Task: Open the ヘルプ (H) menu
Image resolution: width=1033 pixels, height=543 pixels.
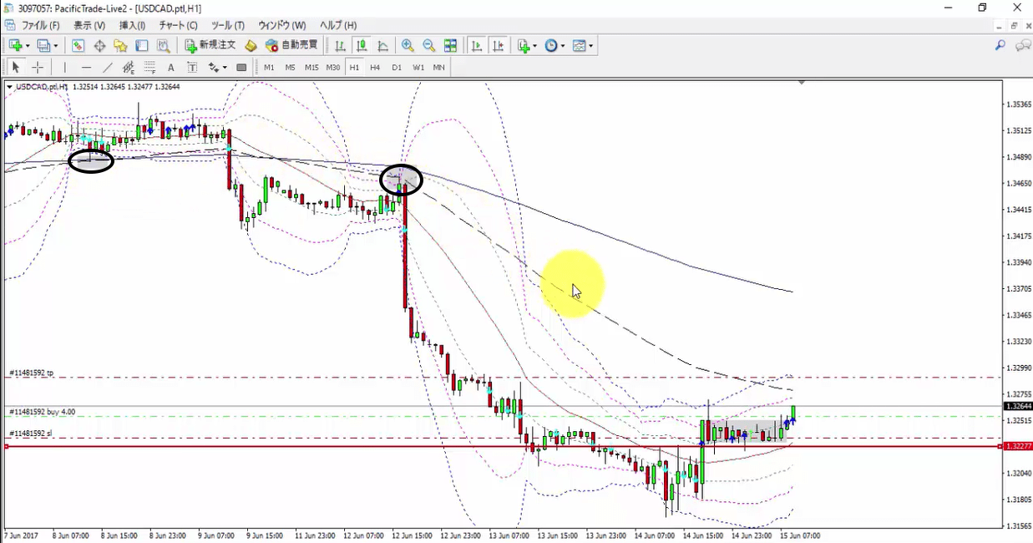Action: pos(338,25)
